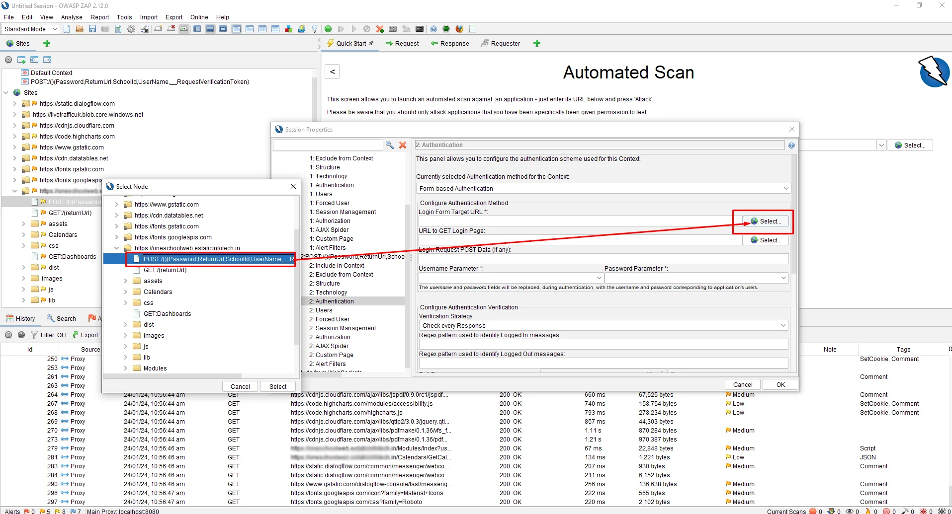This screenshot has width=952, height=514.
Task: Open the Analyse menu
Action: click(72, 17)
